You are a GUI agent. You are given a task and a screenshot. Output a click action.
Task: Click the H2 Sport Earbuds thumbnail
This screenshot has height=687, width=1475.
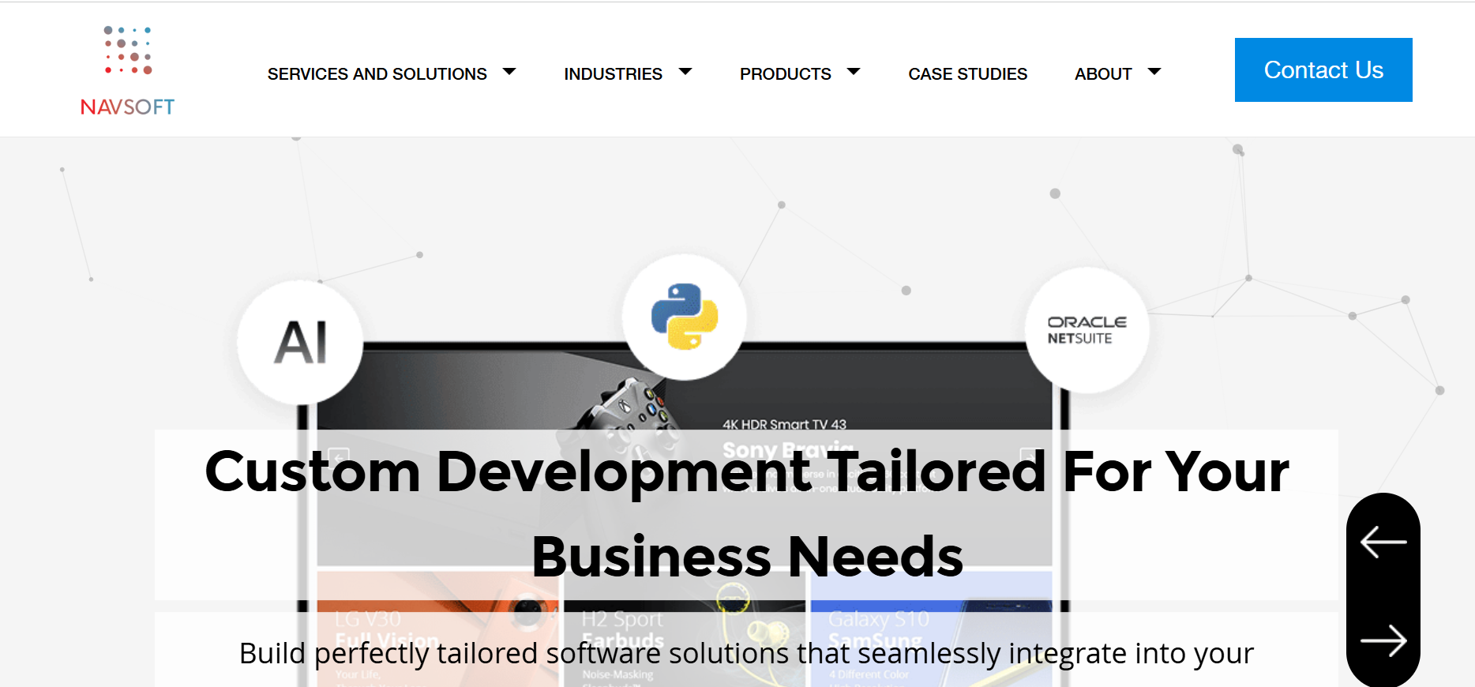pos(685,629)
